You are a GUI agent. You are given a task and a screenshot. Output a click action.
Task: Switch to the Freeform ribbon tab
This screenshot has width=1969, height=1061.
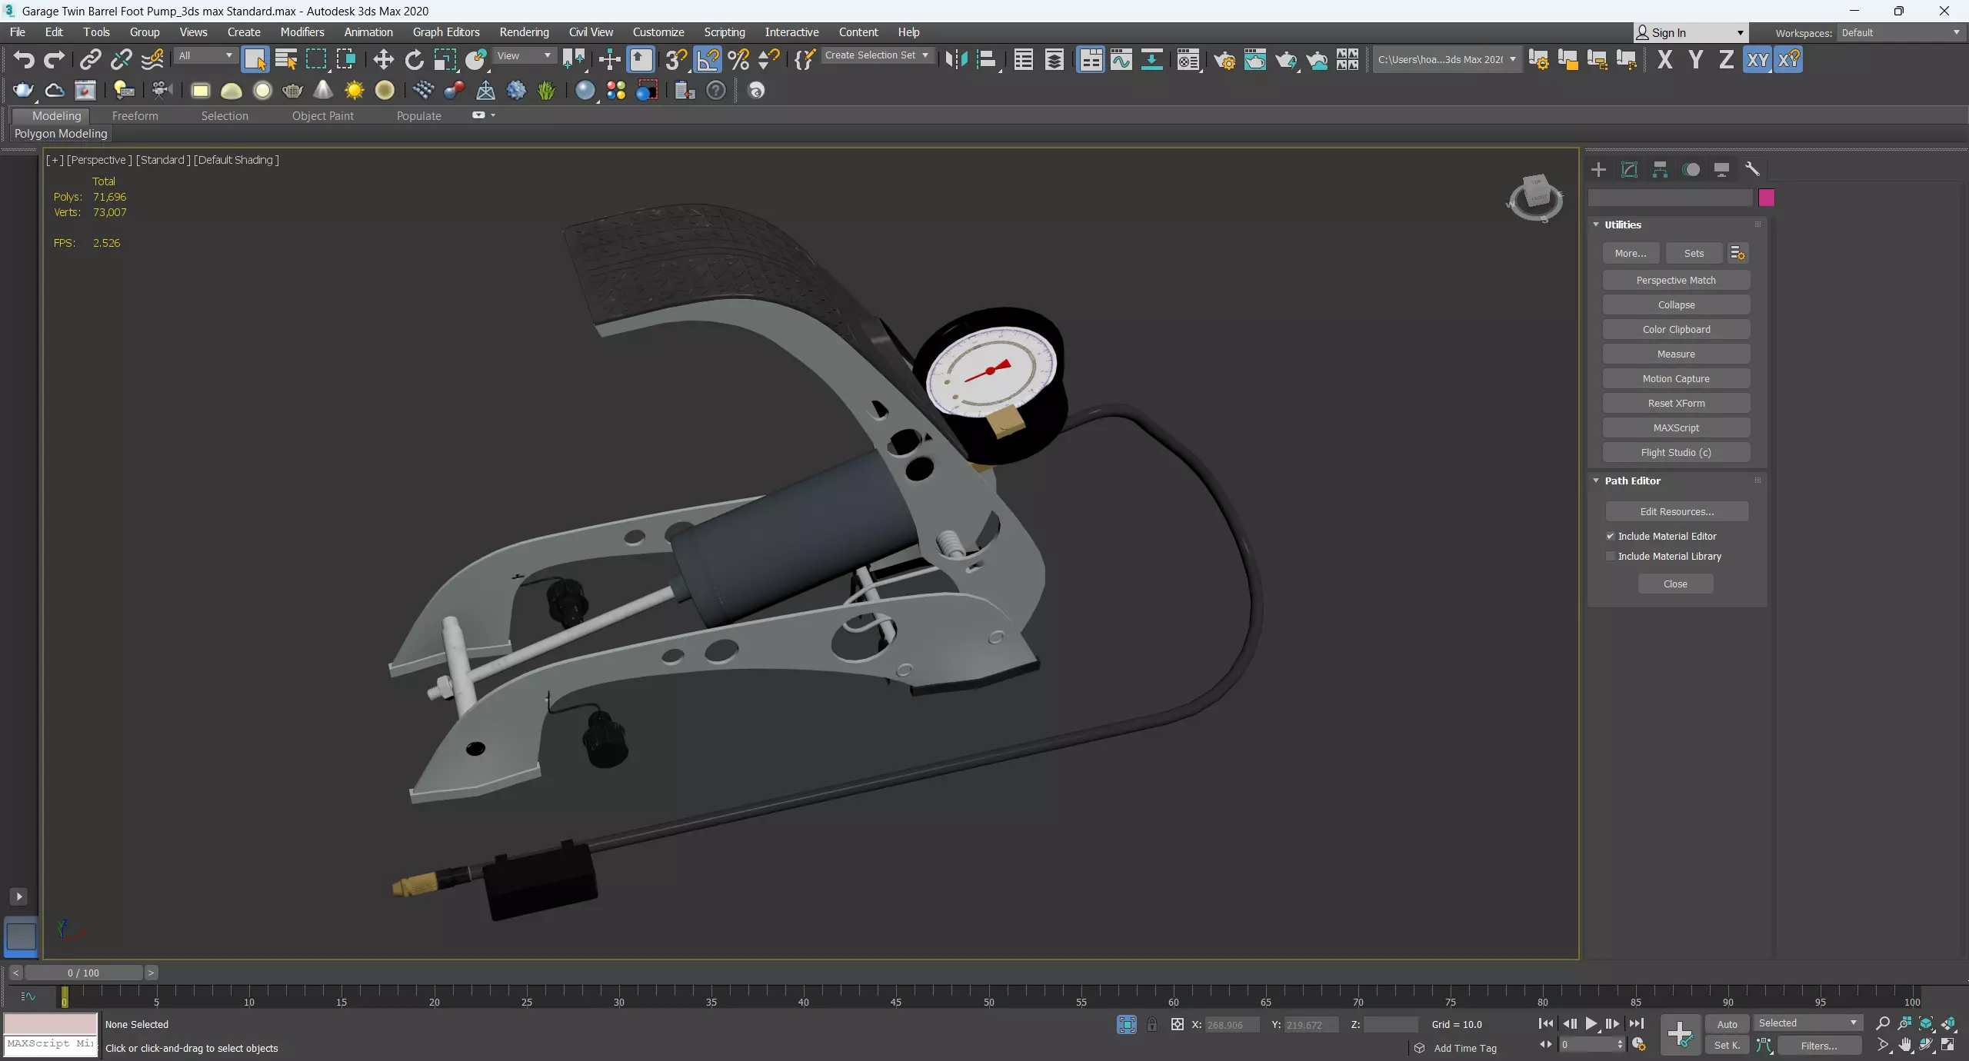(135, 116)
